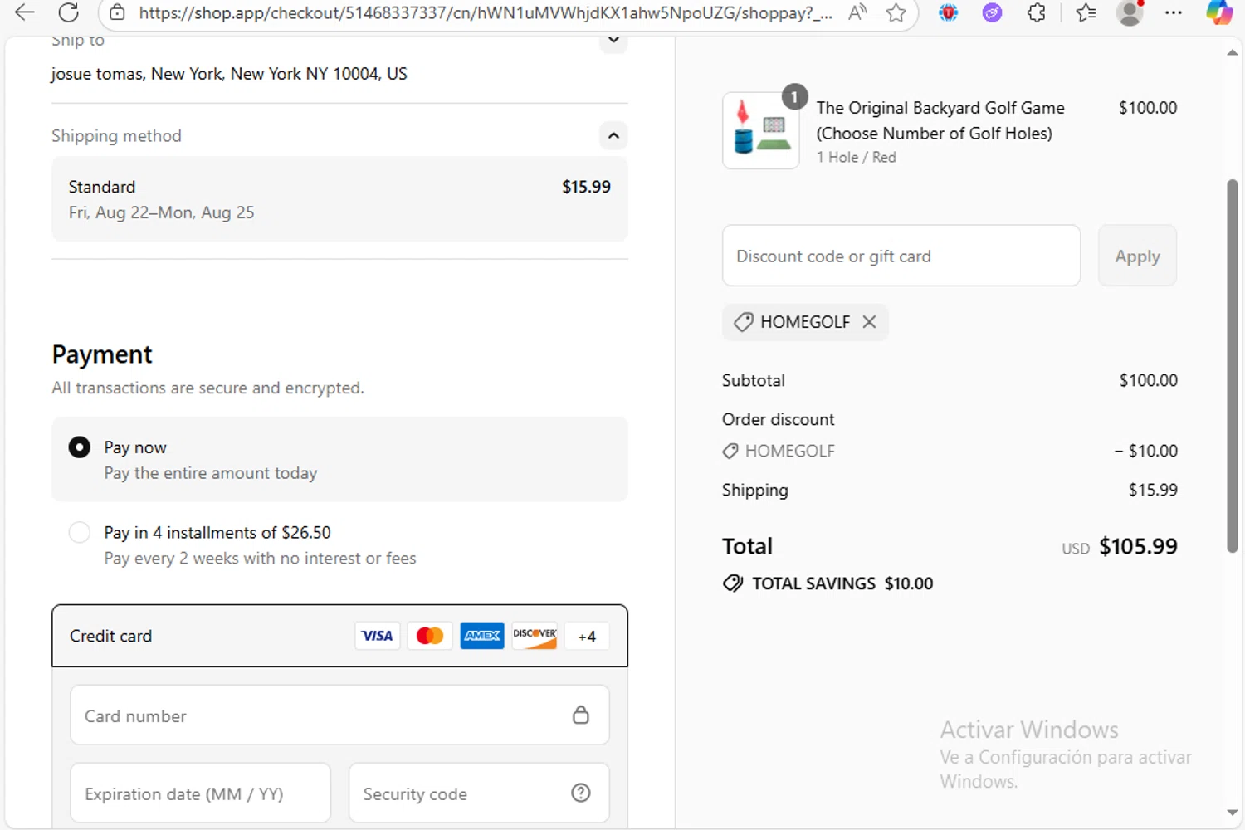Click the Apply discount button
Image resolution: width=1245 pixels, height=830 pixels.
click(x=1137, y=256)
